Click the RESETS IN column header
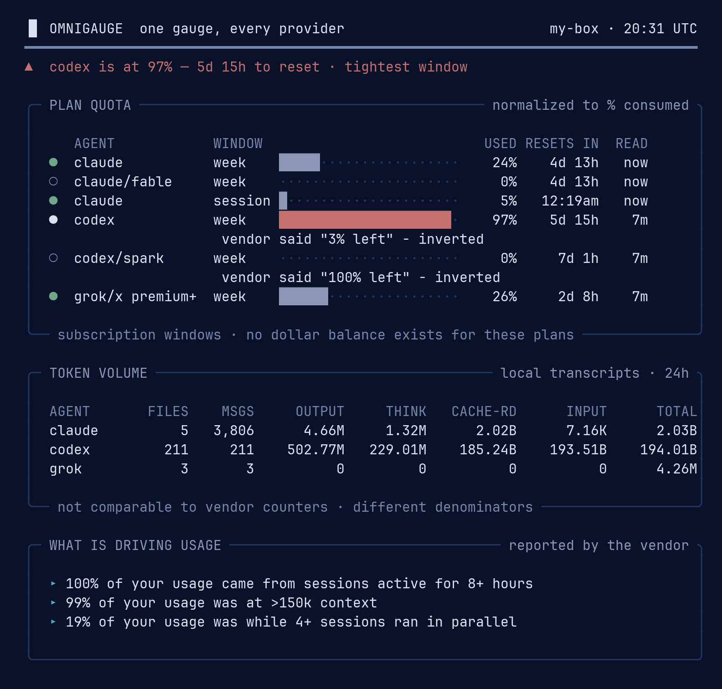This screenshot has width=722, height=689. [562, 144]
